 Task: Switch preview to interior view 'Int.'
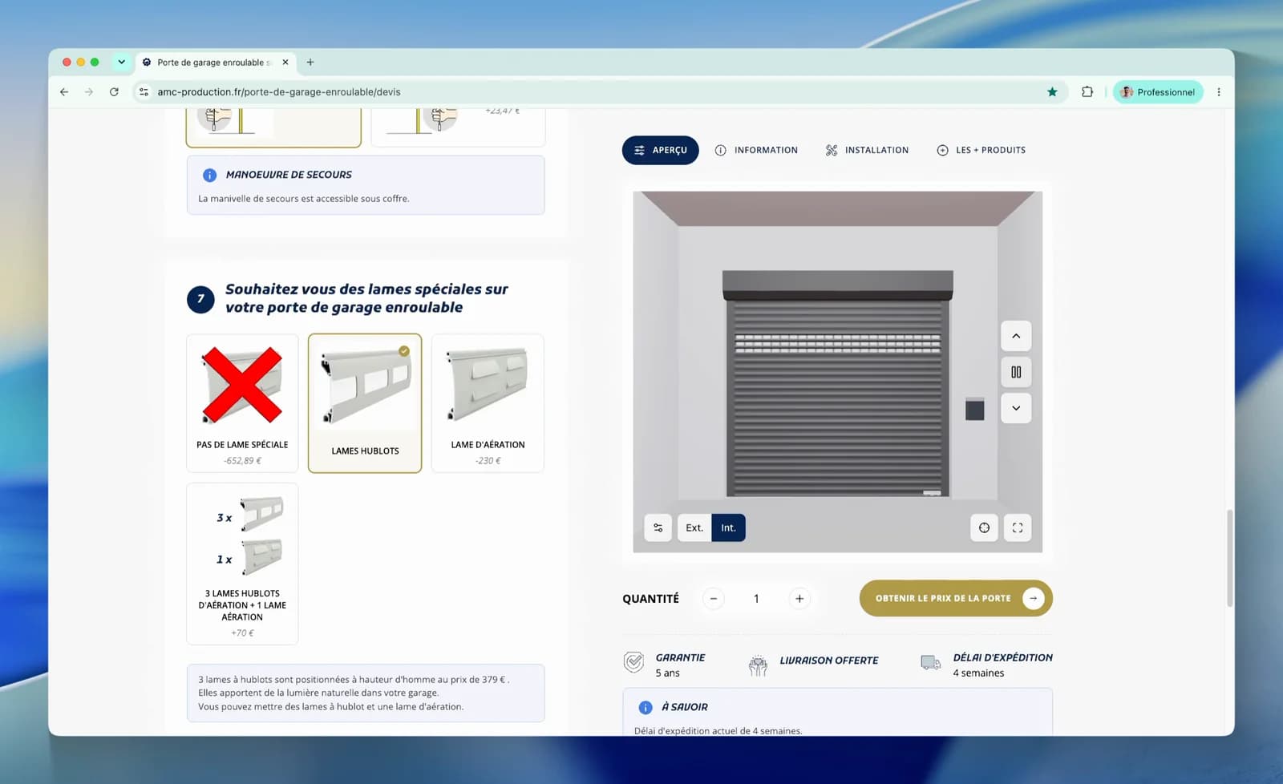(728, 527)
